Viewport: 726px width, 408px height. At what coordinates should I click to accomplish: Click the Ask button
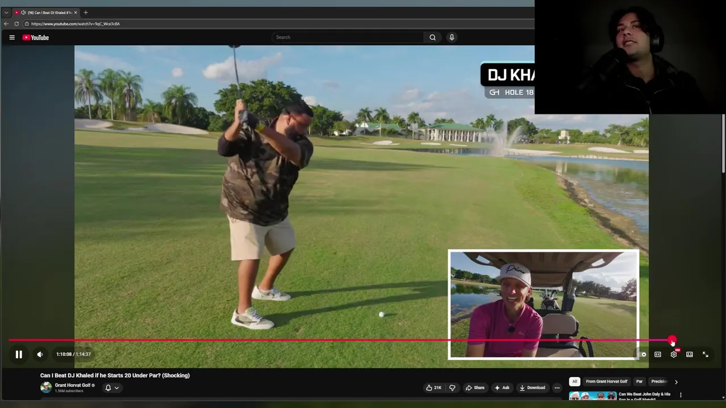coord(502,388)
